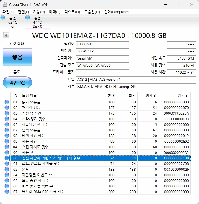Viewport: 199px width, 204px height.
Task: Open the 언어(Language) menu
Action: [116, 12]
